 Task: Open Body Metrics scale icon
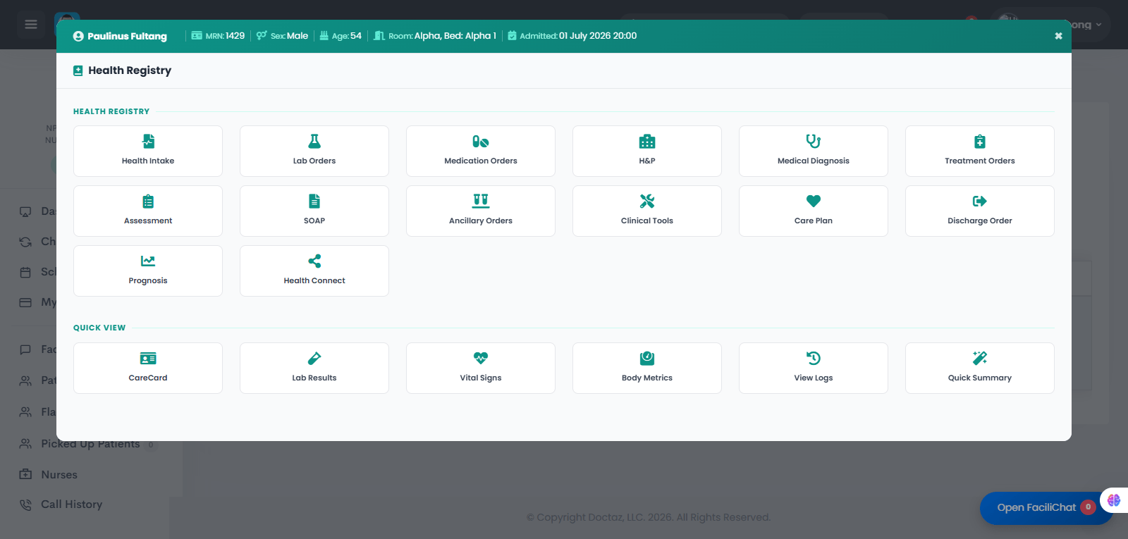pyautogui.click(x=647, y=358)
